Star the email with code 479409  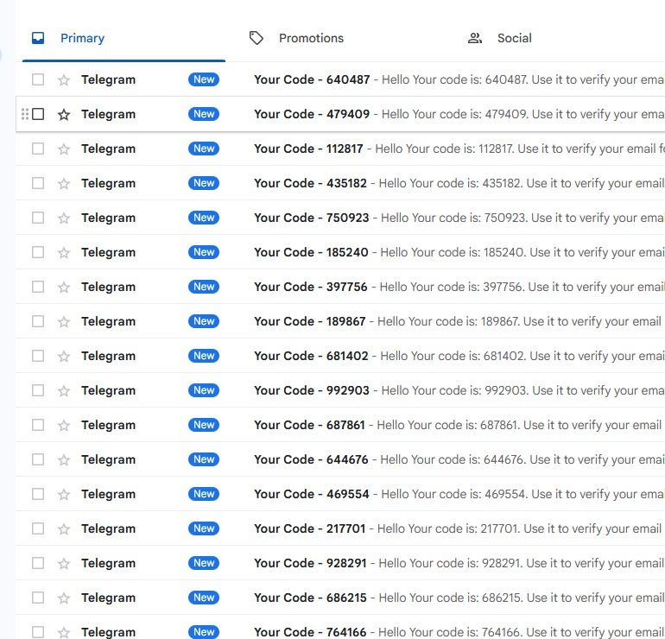pyautogui.click(x=63, y=114)
